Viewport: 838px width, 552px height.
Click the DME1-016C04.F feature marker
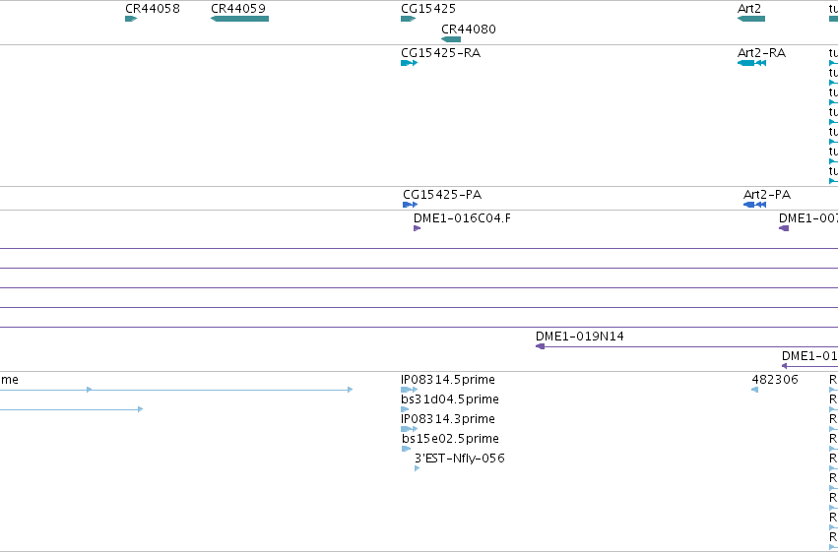417,228
